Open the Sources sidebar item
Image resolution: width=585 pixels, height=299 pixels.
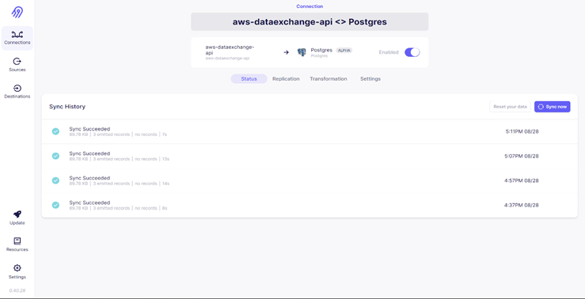coord(17,65)
